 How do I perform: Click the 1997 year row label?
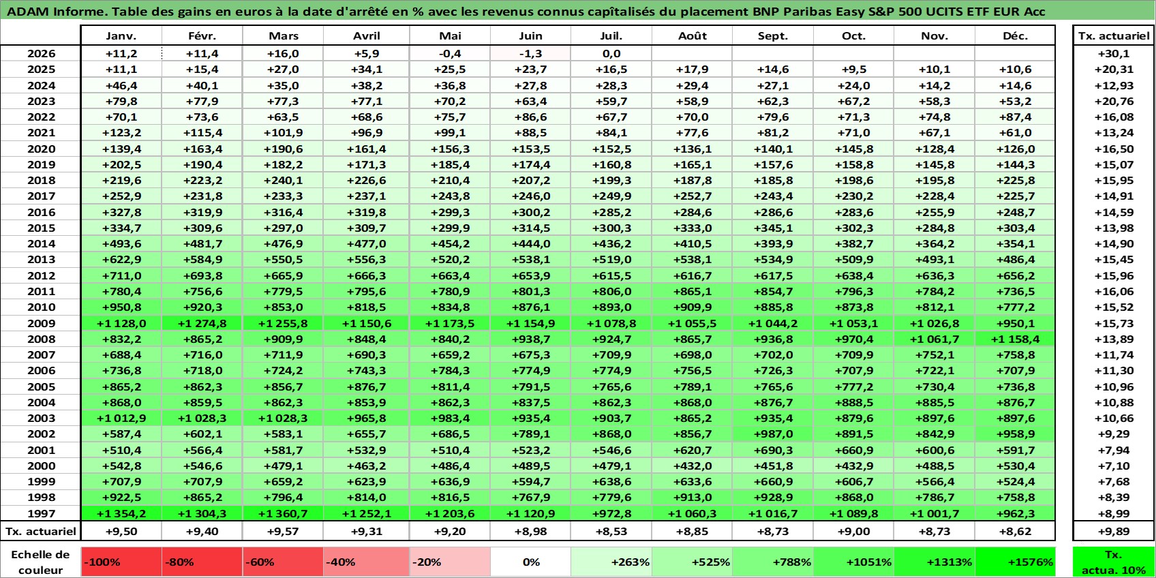(x=41, y=513)
